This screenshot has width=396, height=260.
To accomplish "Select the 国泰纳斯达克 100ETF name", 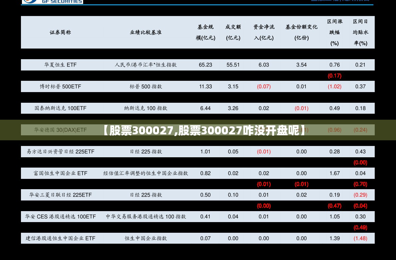I will (x=61, y=108).
